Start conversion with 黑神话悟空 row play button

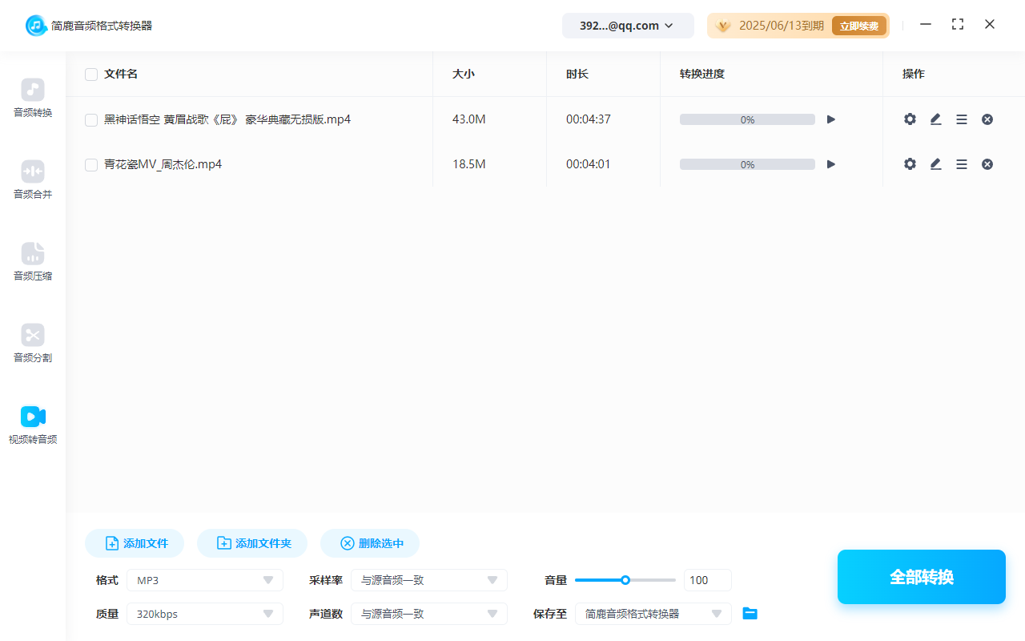pyautogui.click(x=830, y=119)
